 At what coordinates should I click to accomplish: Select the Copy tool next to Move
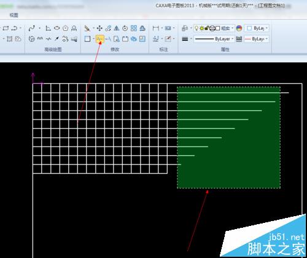(x=108, y=28)
